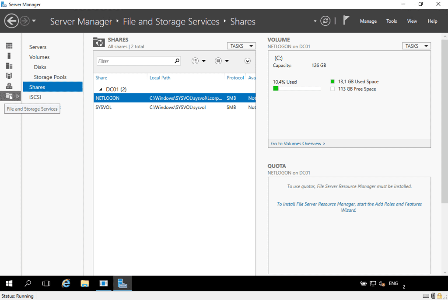This screenshot has width=448, height=300.
Task: Go to the Volumes page
Action: tap(39, 57)
